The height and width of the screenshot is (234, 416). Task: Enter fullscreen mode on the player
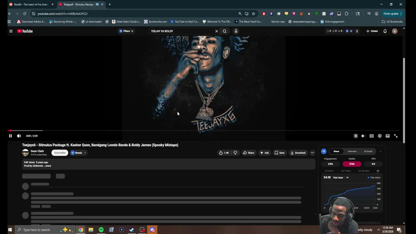tap(396, 136)
